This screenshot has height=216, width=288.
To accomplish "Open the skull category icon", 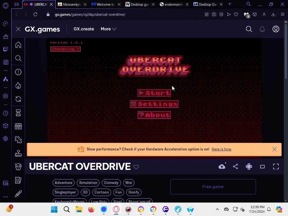I will click(18, 167).
